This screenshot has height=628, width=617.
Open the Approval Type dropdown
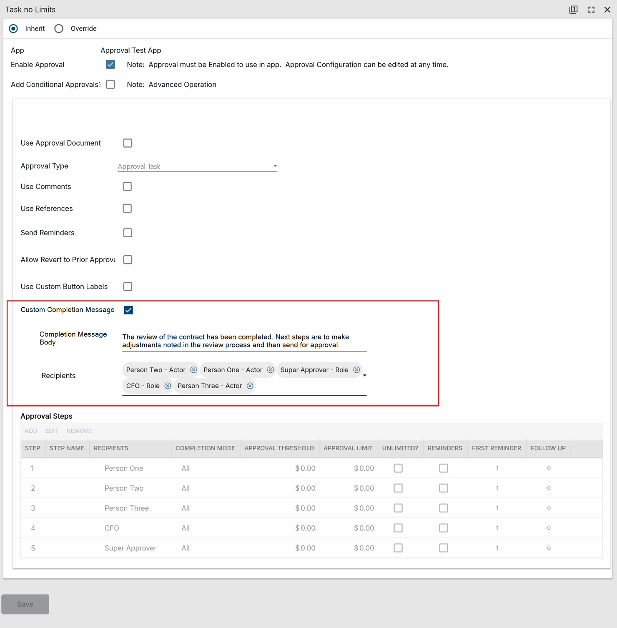pos(197,166)
